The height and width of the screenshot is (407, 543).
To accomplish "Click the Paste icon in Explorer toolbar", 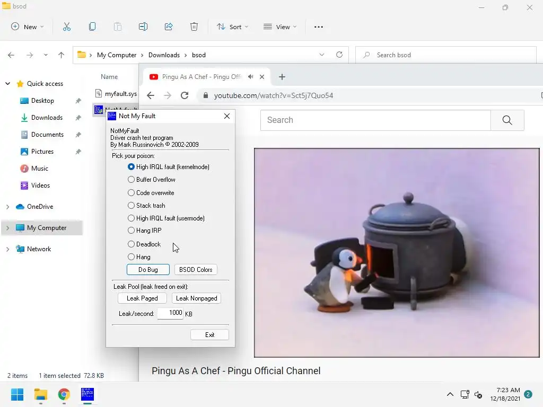I will pos(118,26).
